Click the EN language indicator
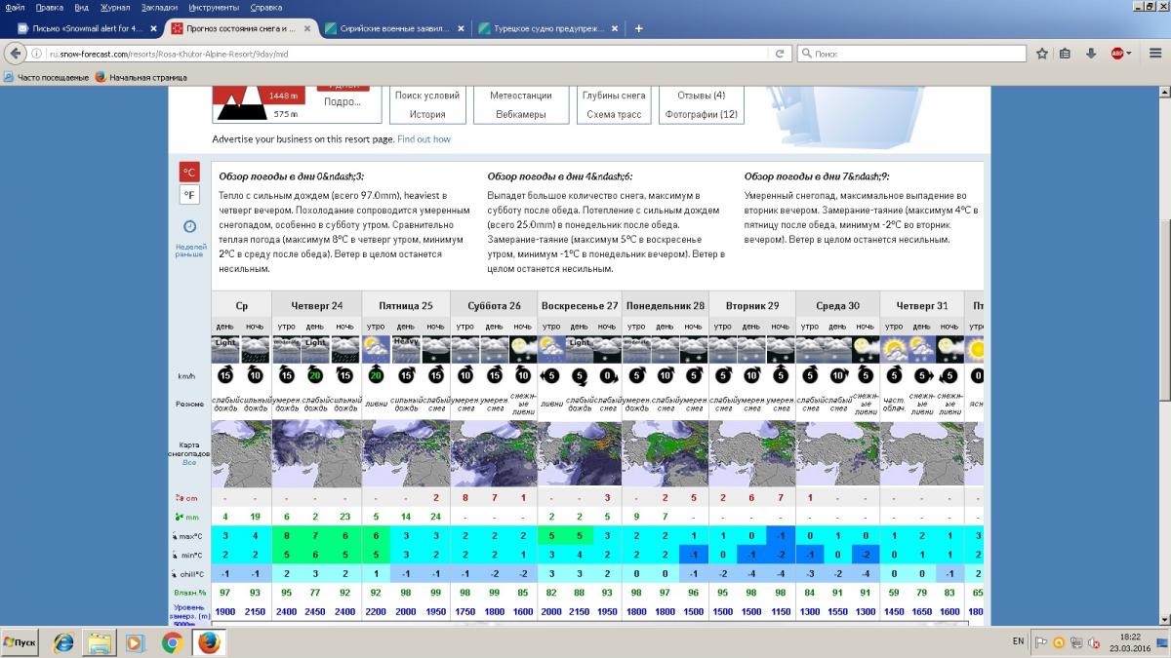Image resolution: width=1171 pixels, height=658 pixels. (1019, 642)
